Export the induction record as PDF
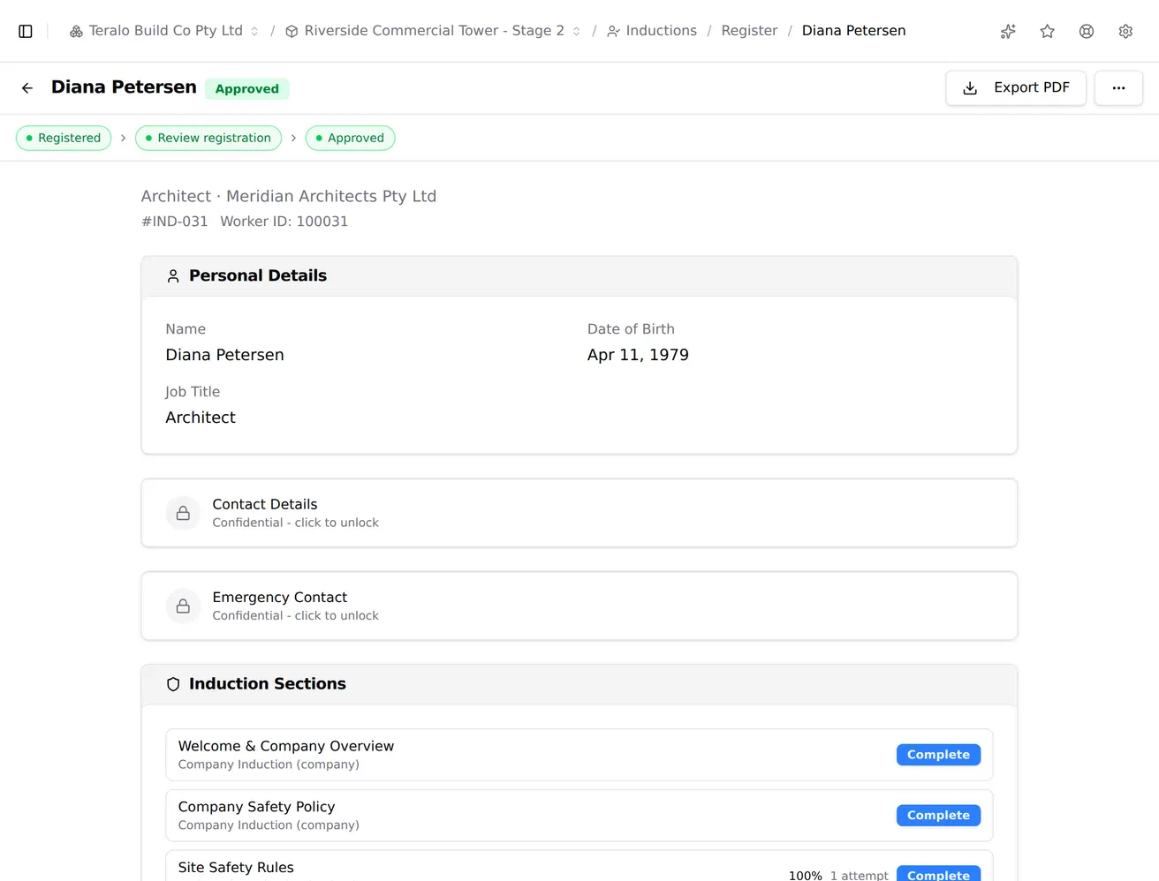The width and height of the screenshot is (1159, 881). [x=1016, y=88]
